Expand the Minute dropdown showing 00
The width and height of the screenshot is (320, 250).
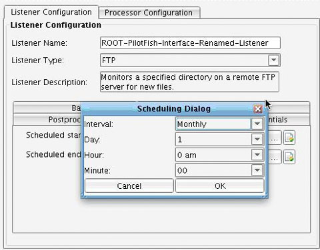pyautogui.click(x=257, y=170)
